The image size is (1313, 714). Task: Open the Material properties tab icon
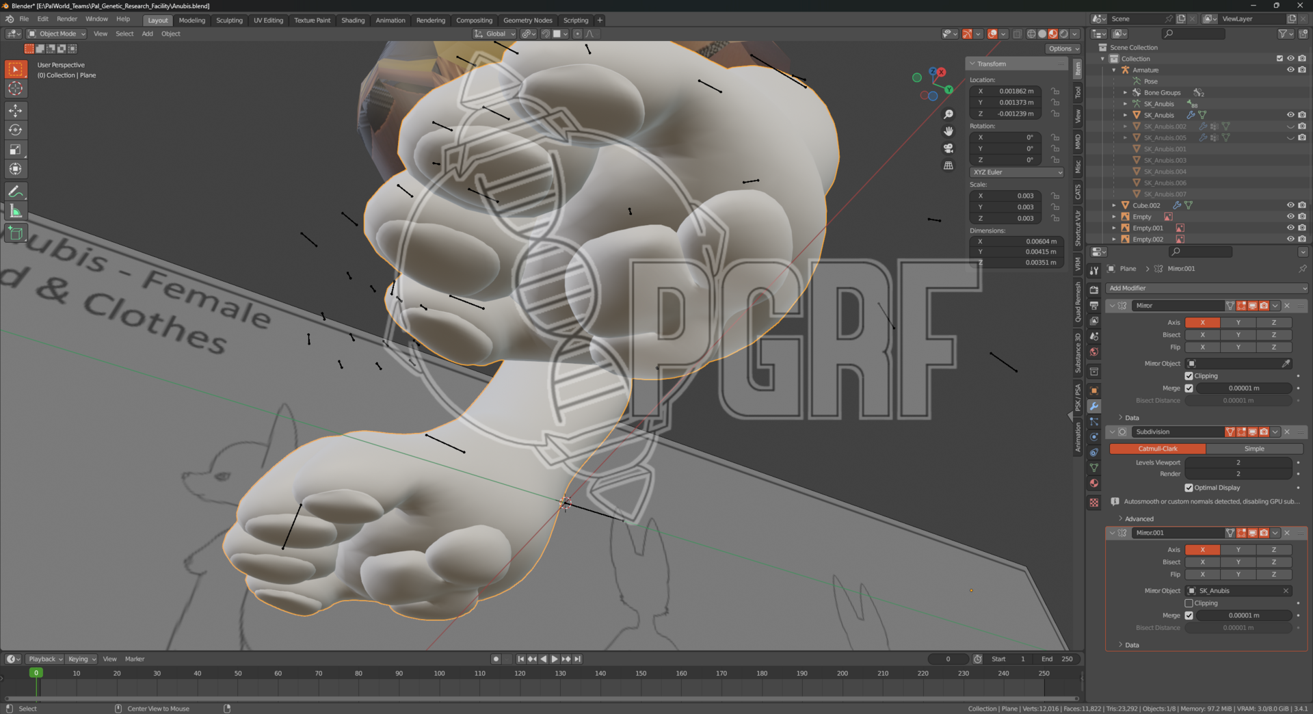click(x=1094, y=484)
